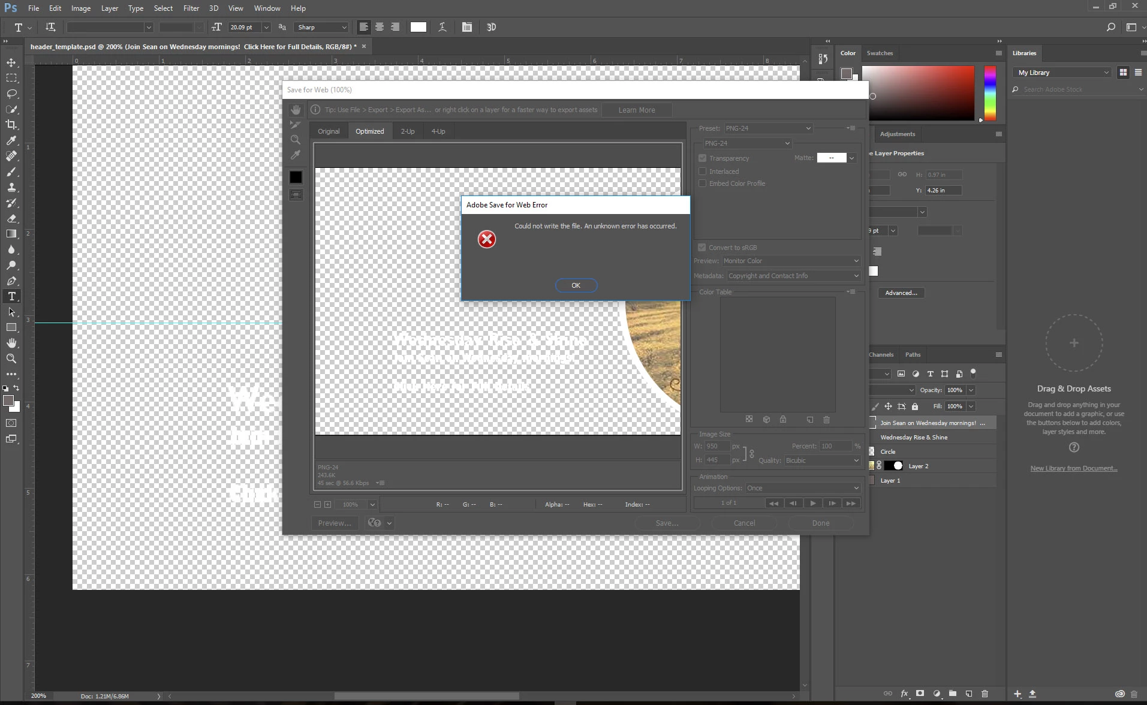Open the My Library dropdown
This screenshot has width=1147, height=705.
[1062, 73]
